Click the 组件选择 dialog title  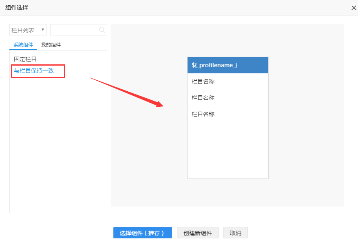[x=17, y=7]
